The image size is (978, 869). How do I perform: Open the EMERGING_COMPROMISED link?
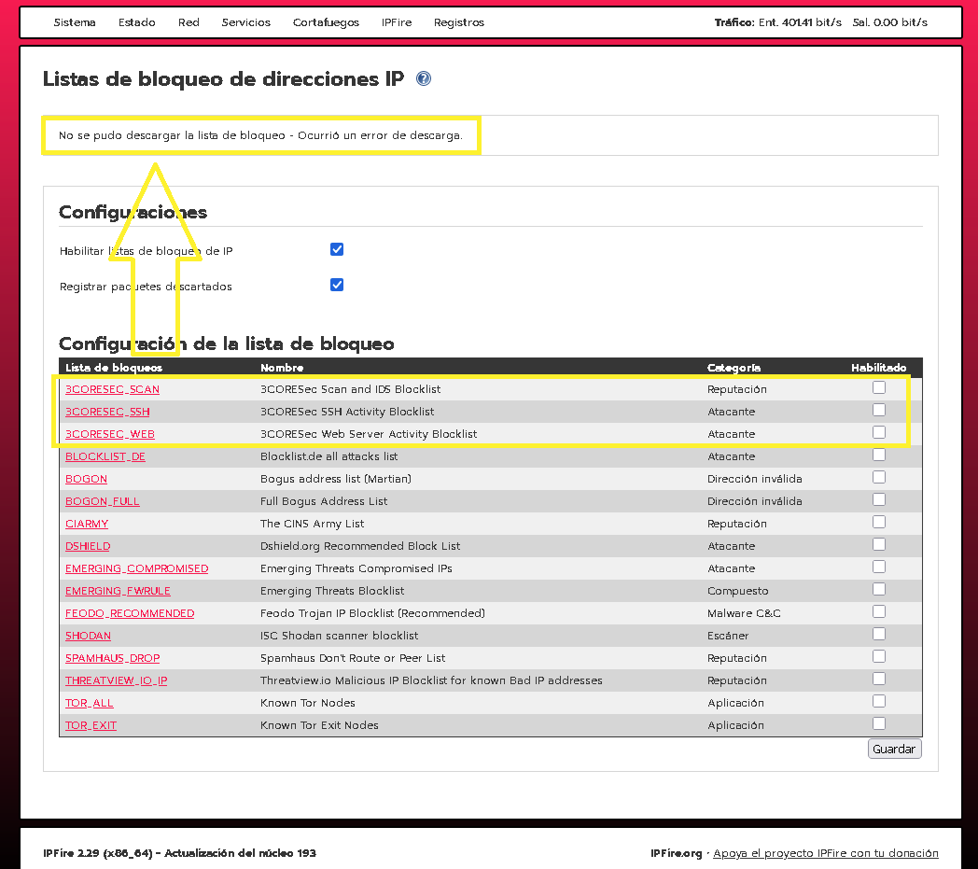tap(136, 569)
